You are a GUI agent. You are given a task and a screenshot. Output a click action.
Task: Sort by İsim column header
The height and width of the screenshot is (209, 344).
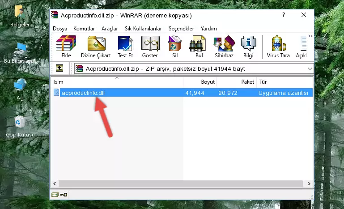pos(117,82)
